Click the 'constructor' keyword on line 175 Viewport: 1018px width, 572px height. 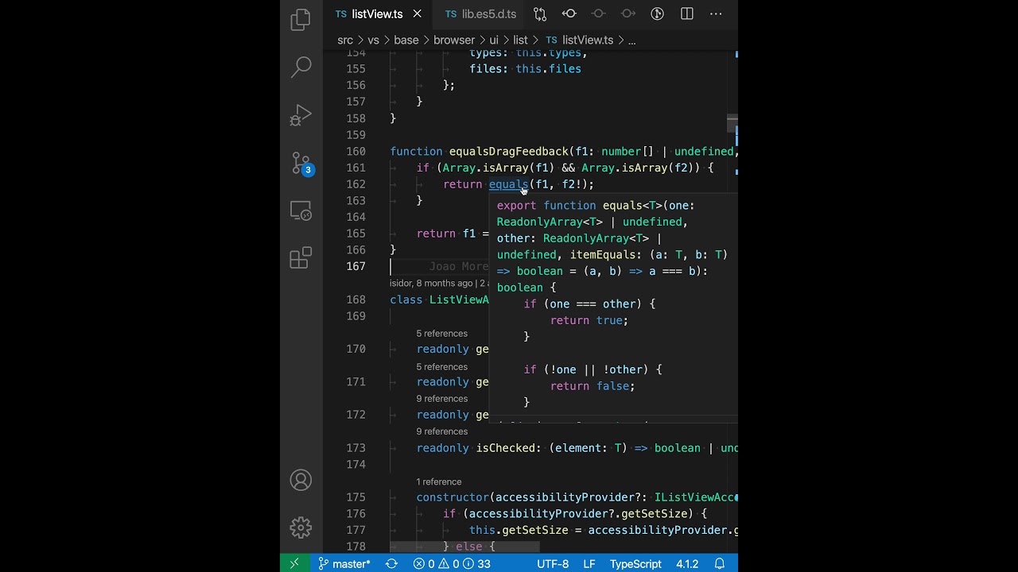452,497
